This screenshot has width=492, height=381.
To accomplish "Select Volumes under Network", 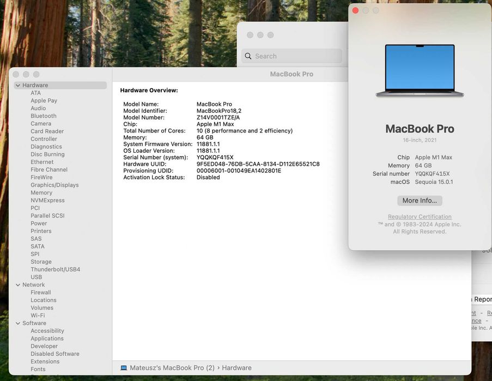I will [x=42, y=308].
